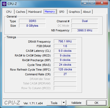Click the Command Rate (CR) label
Screen dimensions: 110x108
[38, 74]
